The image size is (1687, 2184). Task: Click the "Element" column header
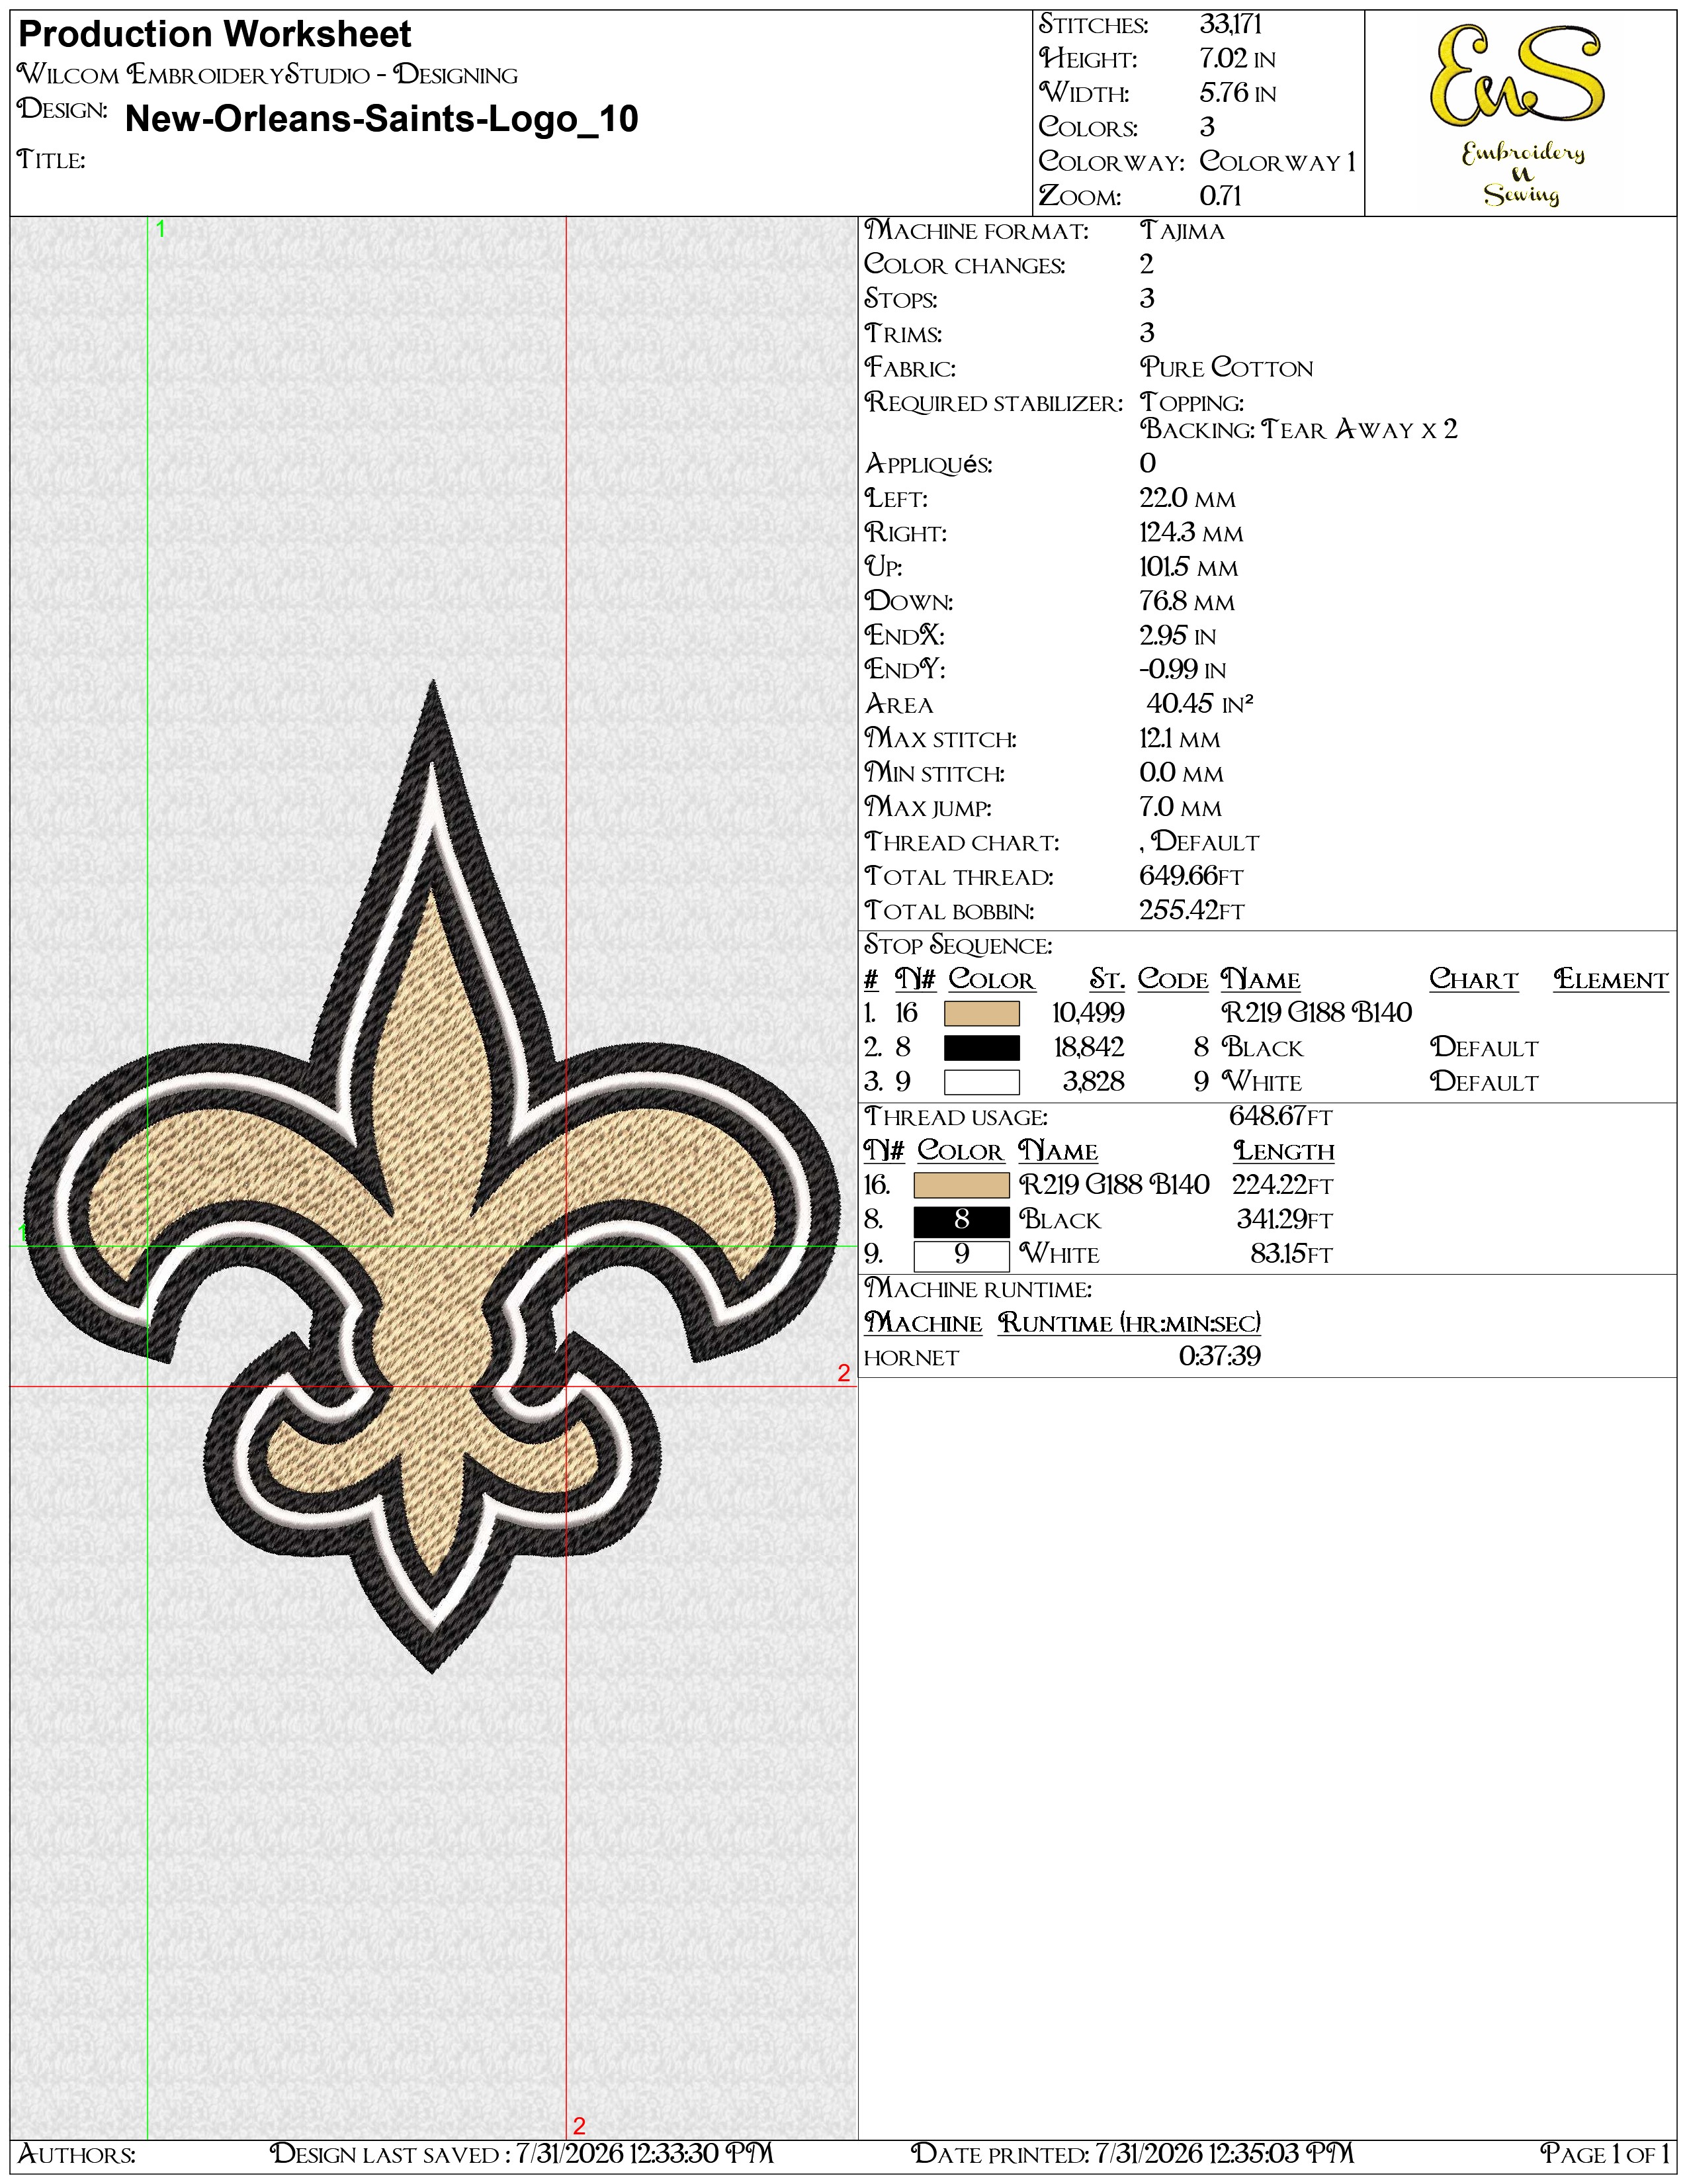point(1611,980)
